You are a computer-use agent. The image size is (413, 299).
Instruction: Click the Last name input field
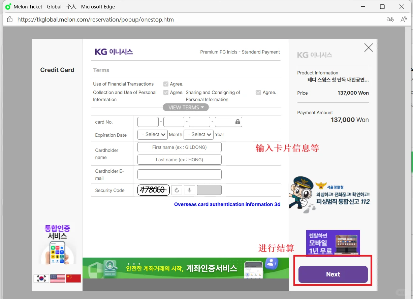tap(180, 160)
